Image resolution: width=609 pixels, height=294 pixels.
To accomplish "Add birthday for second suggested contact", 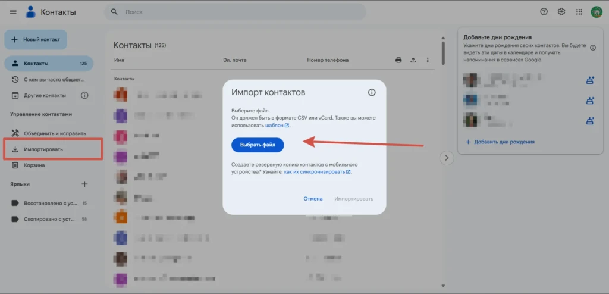I will pyautogui.click(x=590, y=101).
